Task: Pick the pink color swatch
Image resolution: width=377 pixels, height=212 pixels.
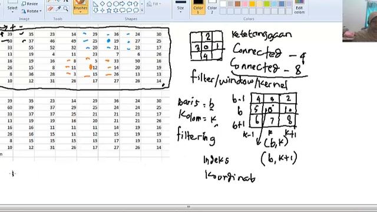Action: coord(245,4)
